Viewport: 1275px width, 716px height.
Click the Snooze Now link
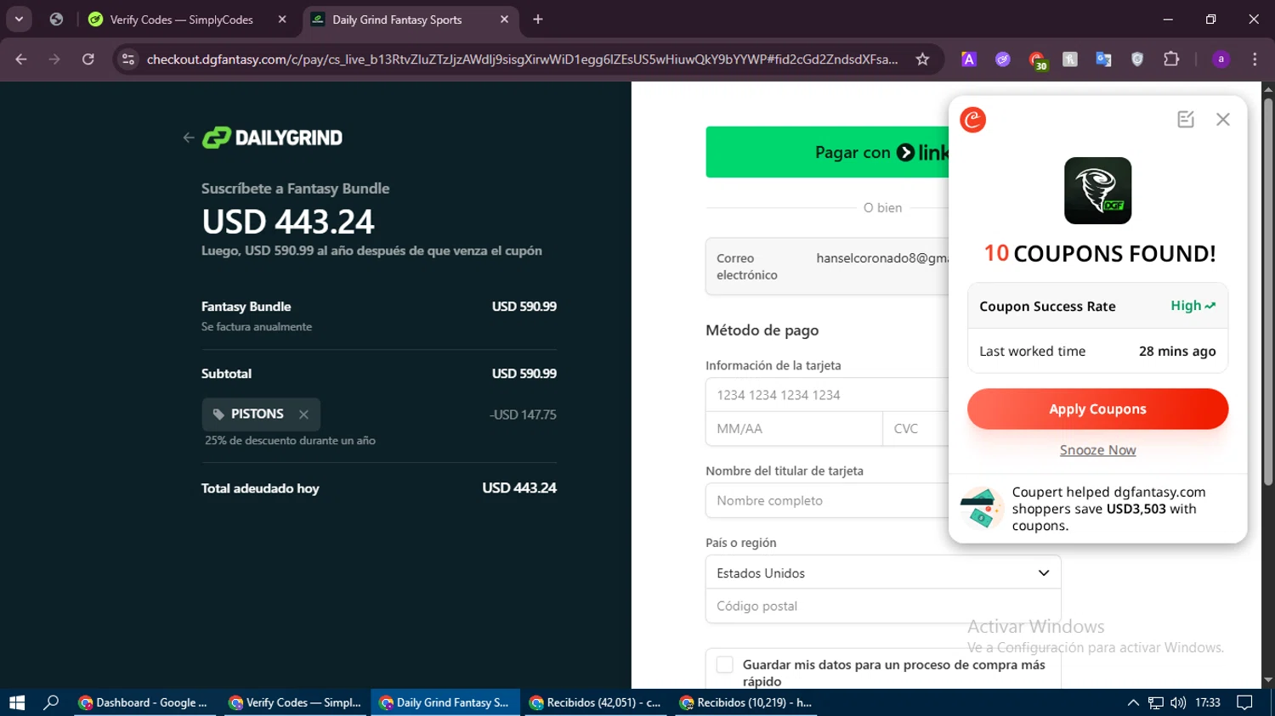(x=1097, y=450)
